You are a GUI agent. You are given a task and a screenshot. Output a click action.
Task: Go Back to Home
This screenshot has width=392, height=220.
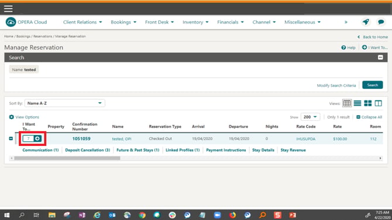373,37
